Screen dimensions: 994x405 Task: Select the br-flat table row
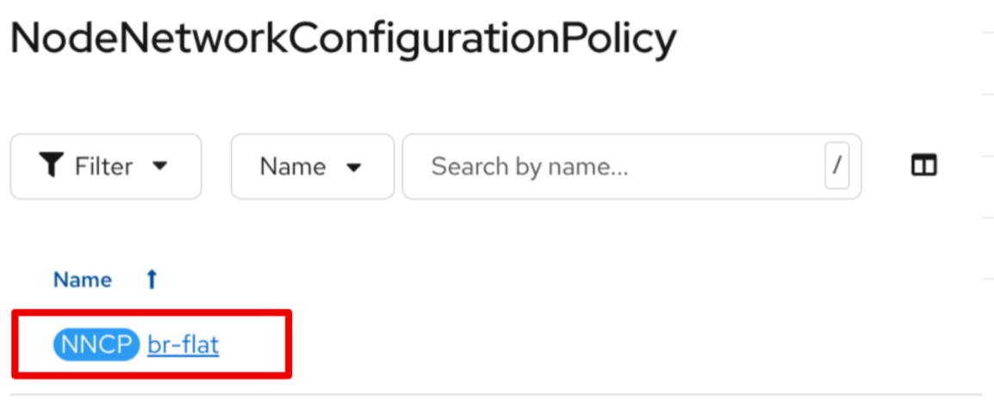point(517,346)
